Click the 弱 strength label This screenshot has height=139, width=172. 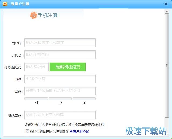pos(36,103)
